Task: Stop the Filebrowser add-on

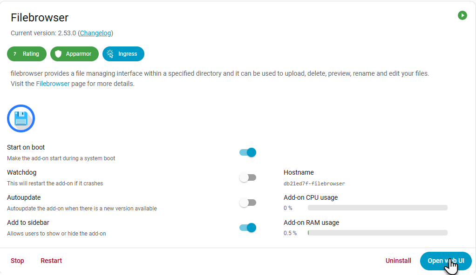Action: tap(17, 261)
